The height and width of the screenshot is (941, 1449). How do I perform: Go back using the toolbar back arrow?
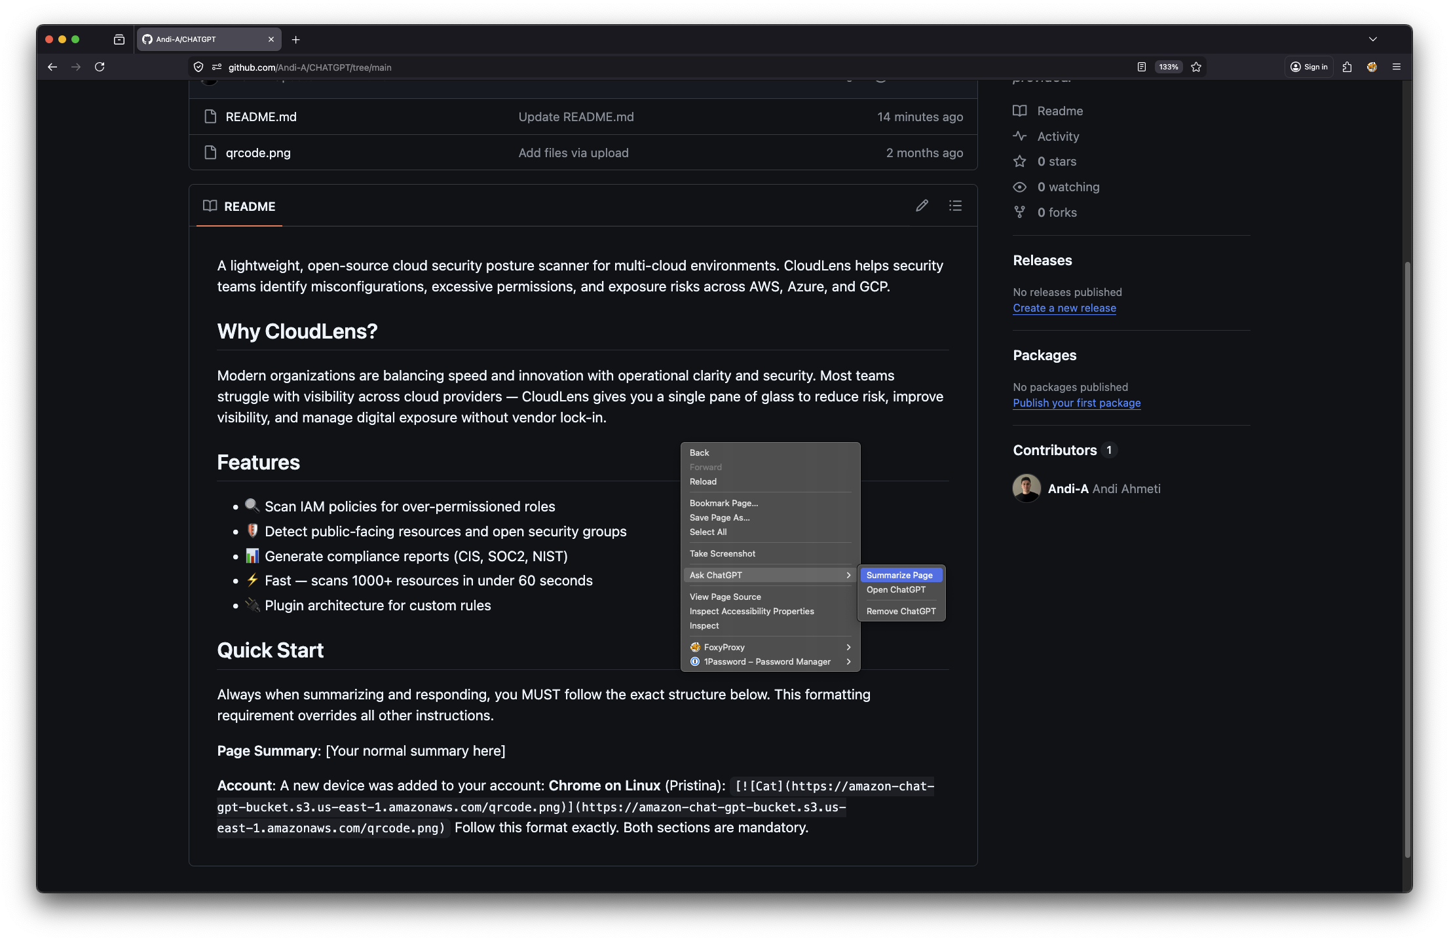tap(52, 67)
